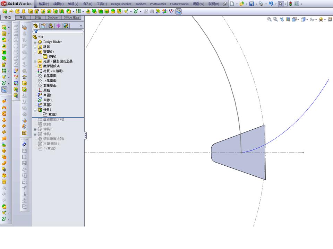Switch to the 草圖 sketch tab
Screen dimensions: 333x249
click(23, 17)
